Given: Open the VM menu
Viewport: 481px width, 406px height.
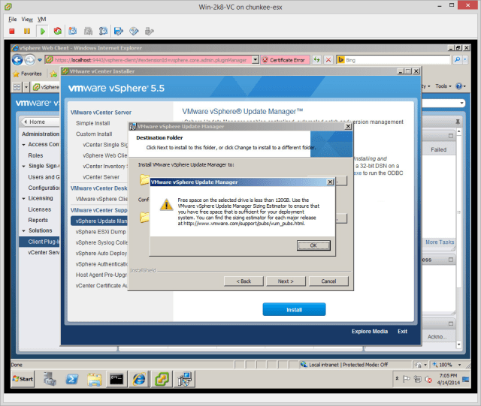Looking at the screenshot, I should (42, 20).
